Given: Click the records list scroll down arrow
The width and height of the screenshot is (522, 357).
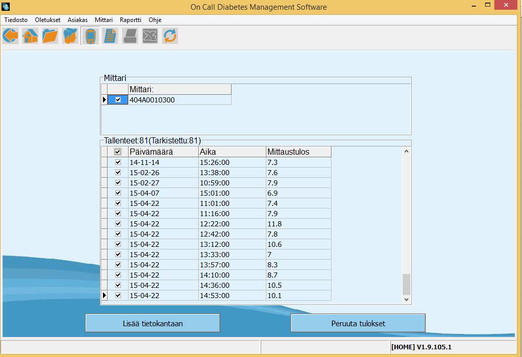Looking at the screenshot, I should 406,300.
